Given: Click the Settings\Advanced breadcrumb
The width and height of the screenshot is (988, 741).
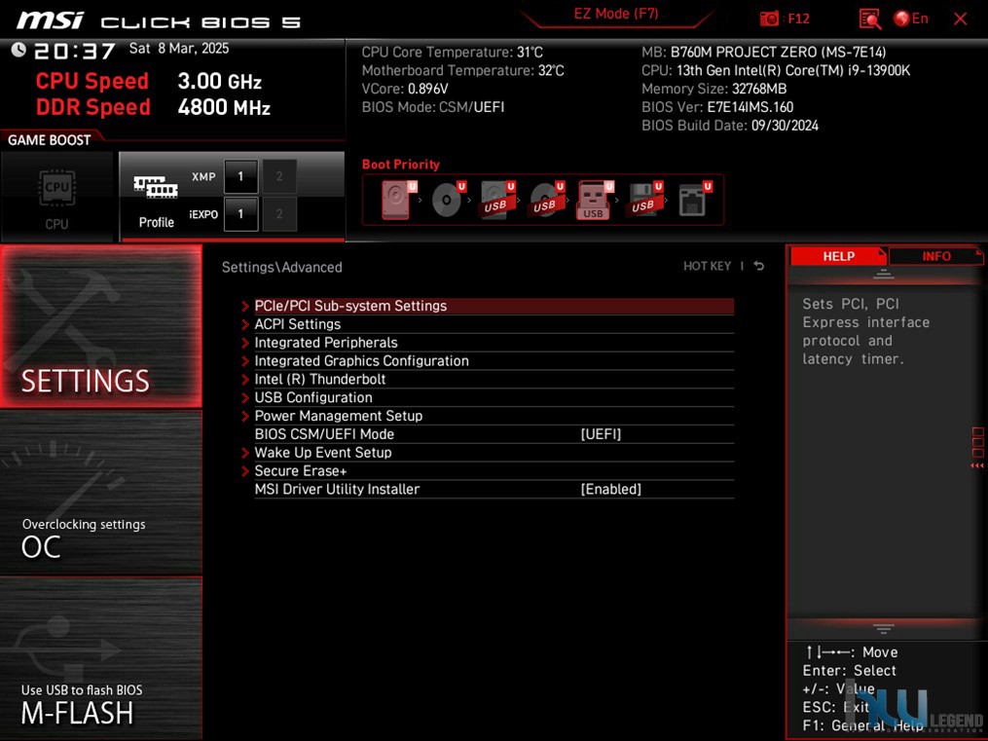Looking at the screenshot, I should 281,267.
